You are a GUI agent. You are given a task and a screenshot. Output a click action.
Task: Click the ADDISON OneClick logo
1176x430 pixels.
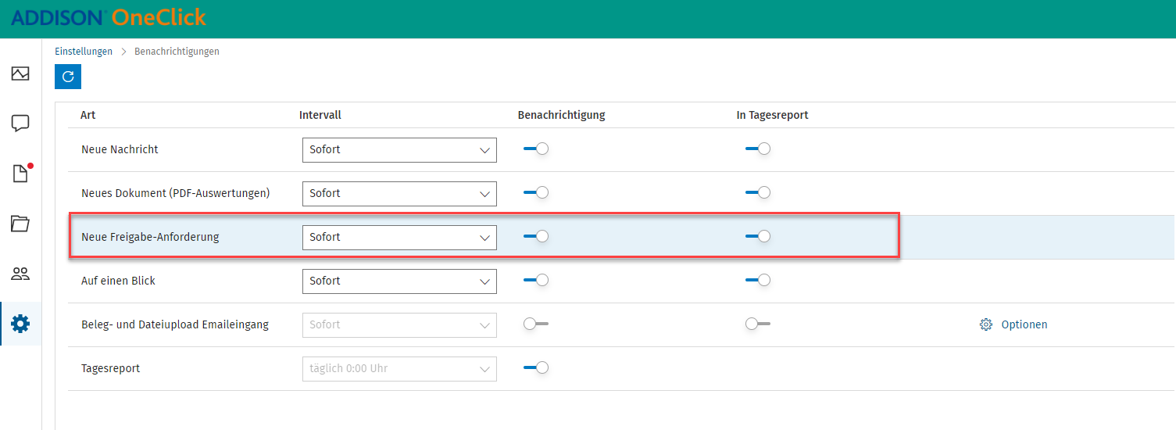[x=109, y=17]
